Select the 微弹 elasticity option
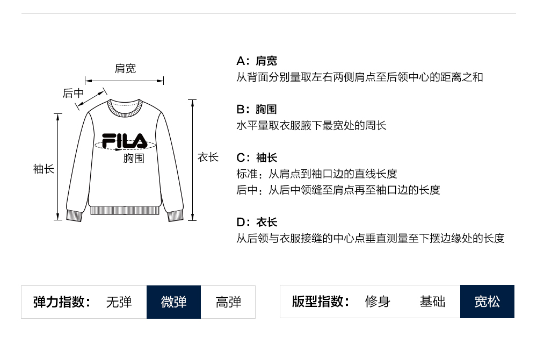 173,302
